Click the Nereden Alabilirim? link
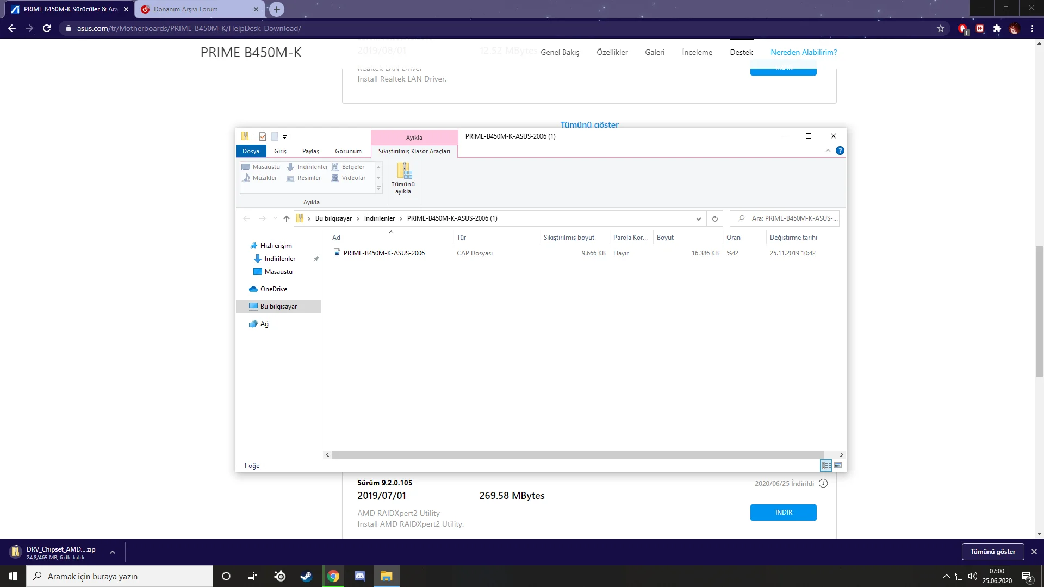The height and width of the screenshot is (587, 1044). tap(803, 52)
